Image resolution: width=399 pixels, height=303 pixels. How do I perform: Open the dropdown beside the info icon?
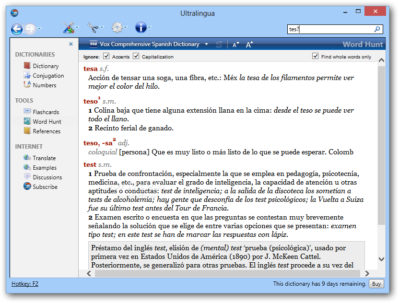pos(150,27)
